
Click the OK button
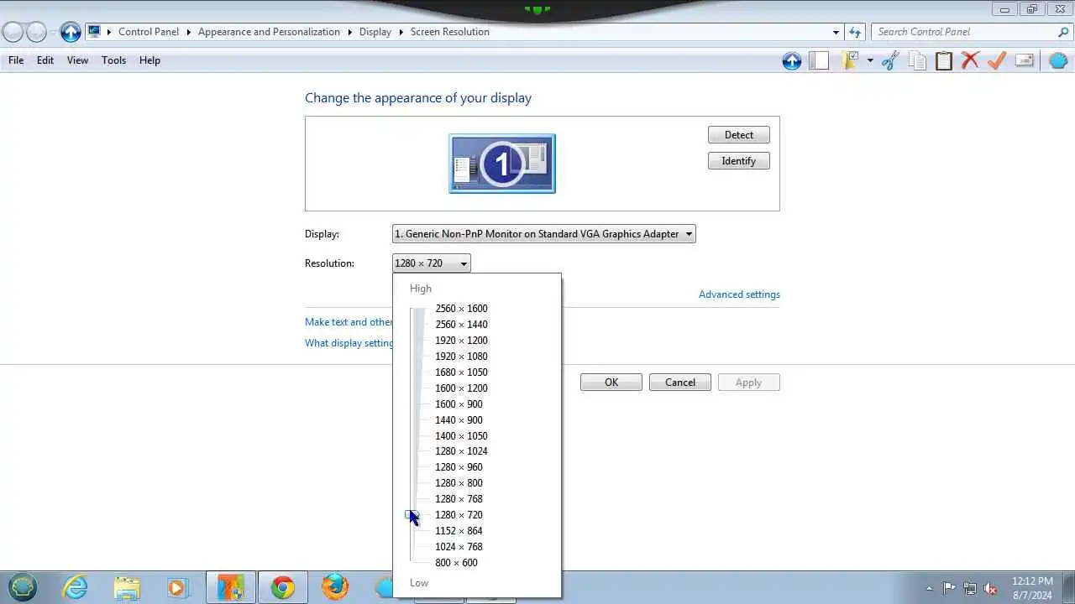point(611,383)
